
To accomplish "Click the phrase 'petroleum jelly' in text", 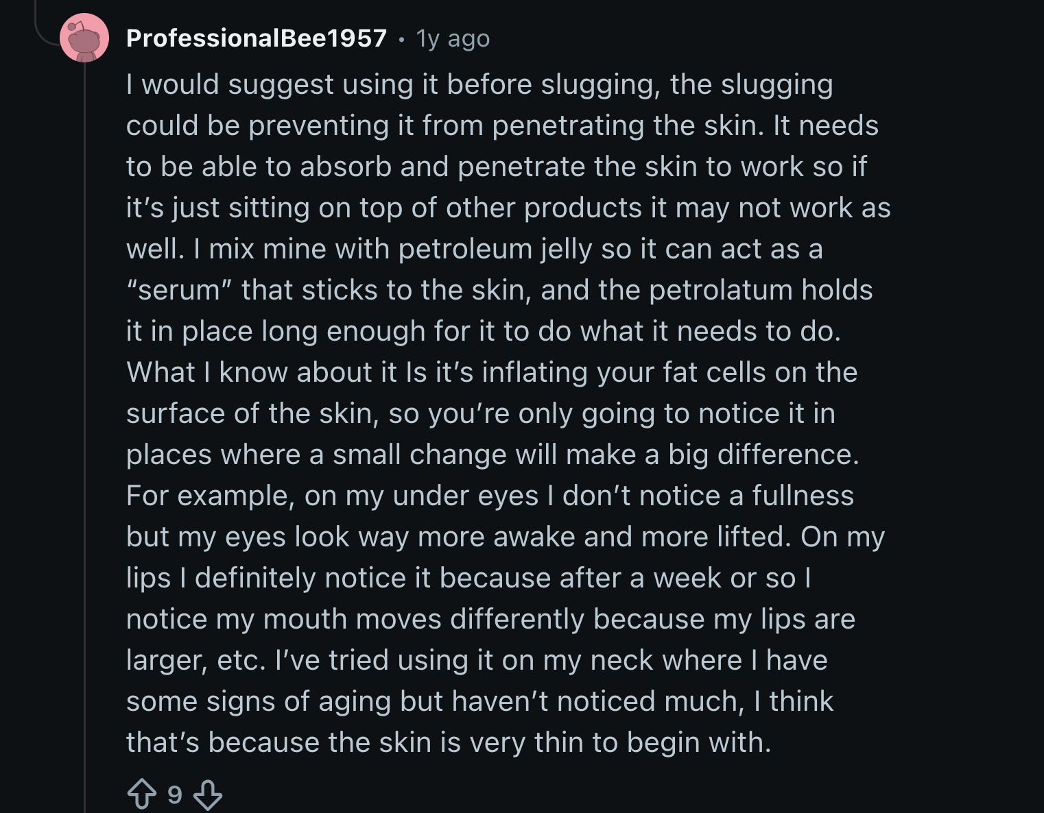I will pos(495,250).
